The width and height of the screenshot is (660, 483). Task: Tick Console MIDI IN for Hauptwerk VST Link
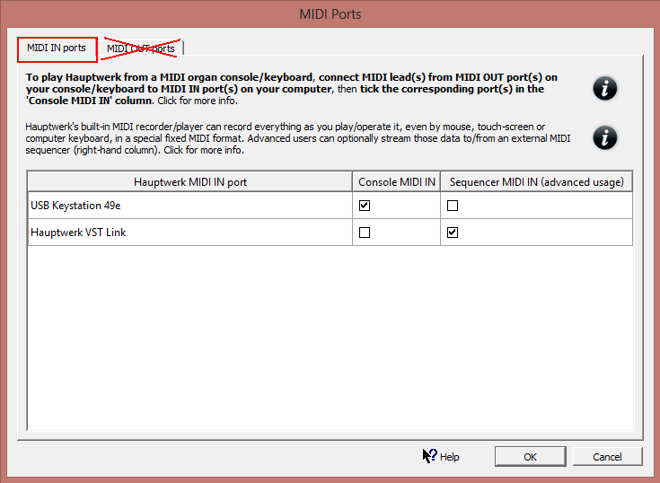[x=365, y=233]
